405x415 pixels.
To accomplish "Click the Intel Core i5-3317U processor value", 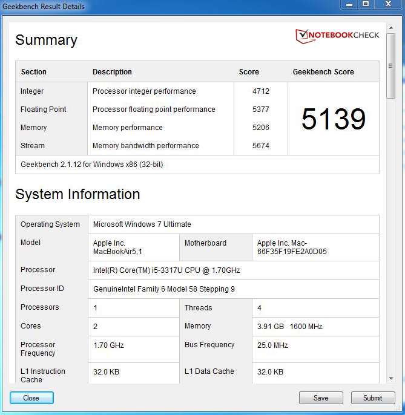I will point(166,270).
